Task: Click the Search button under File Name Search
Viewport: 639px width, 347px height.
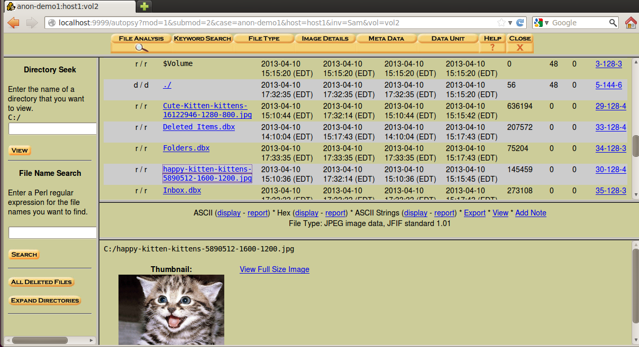Action: [x=24, y=255]
